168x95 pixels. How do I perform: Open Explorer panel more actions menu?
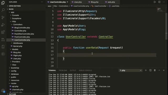[x=42, y=2]
